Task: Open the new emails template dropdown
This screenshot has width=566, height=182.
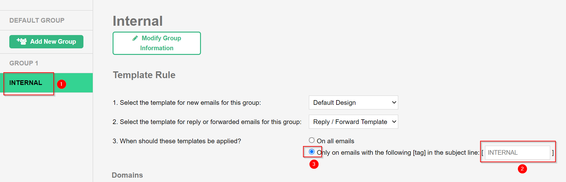Action: tap(353, 103)
